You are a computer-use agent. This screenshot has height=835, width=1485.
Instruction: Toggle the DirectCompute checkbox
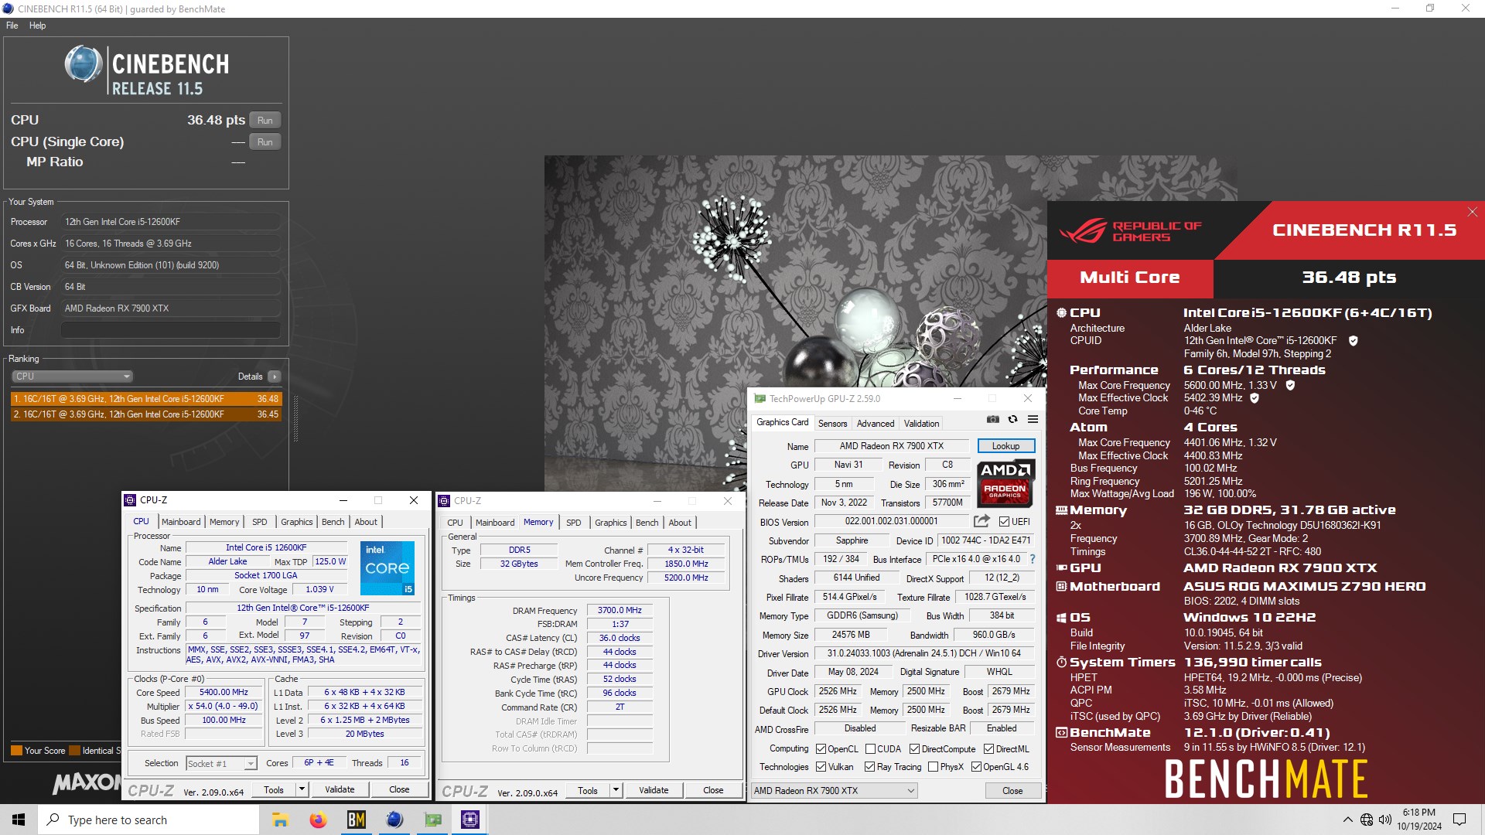(x=914, y=749)
